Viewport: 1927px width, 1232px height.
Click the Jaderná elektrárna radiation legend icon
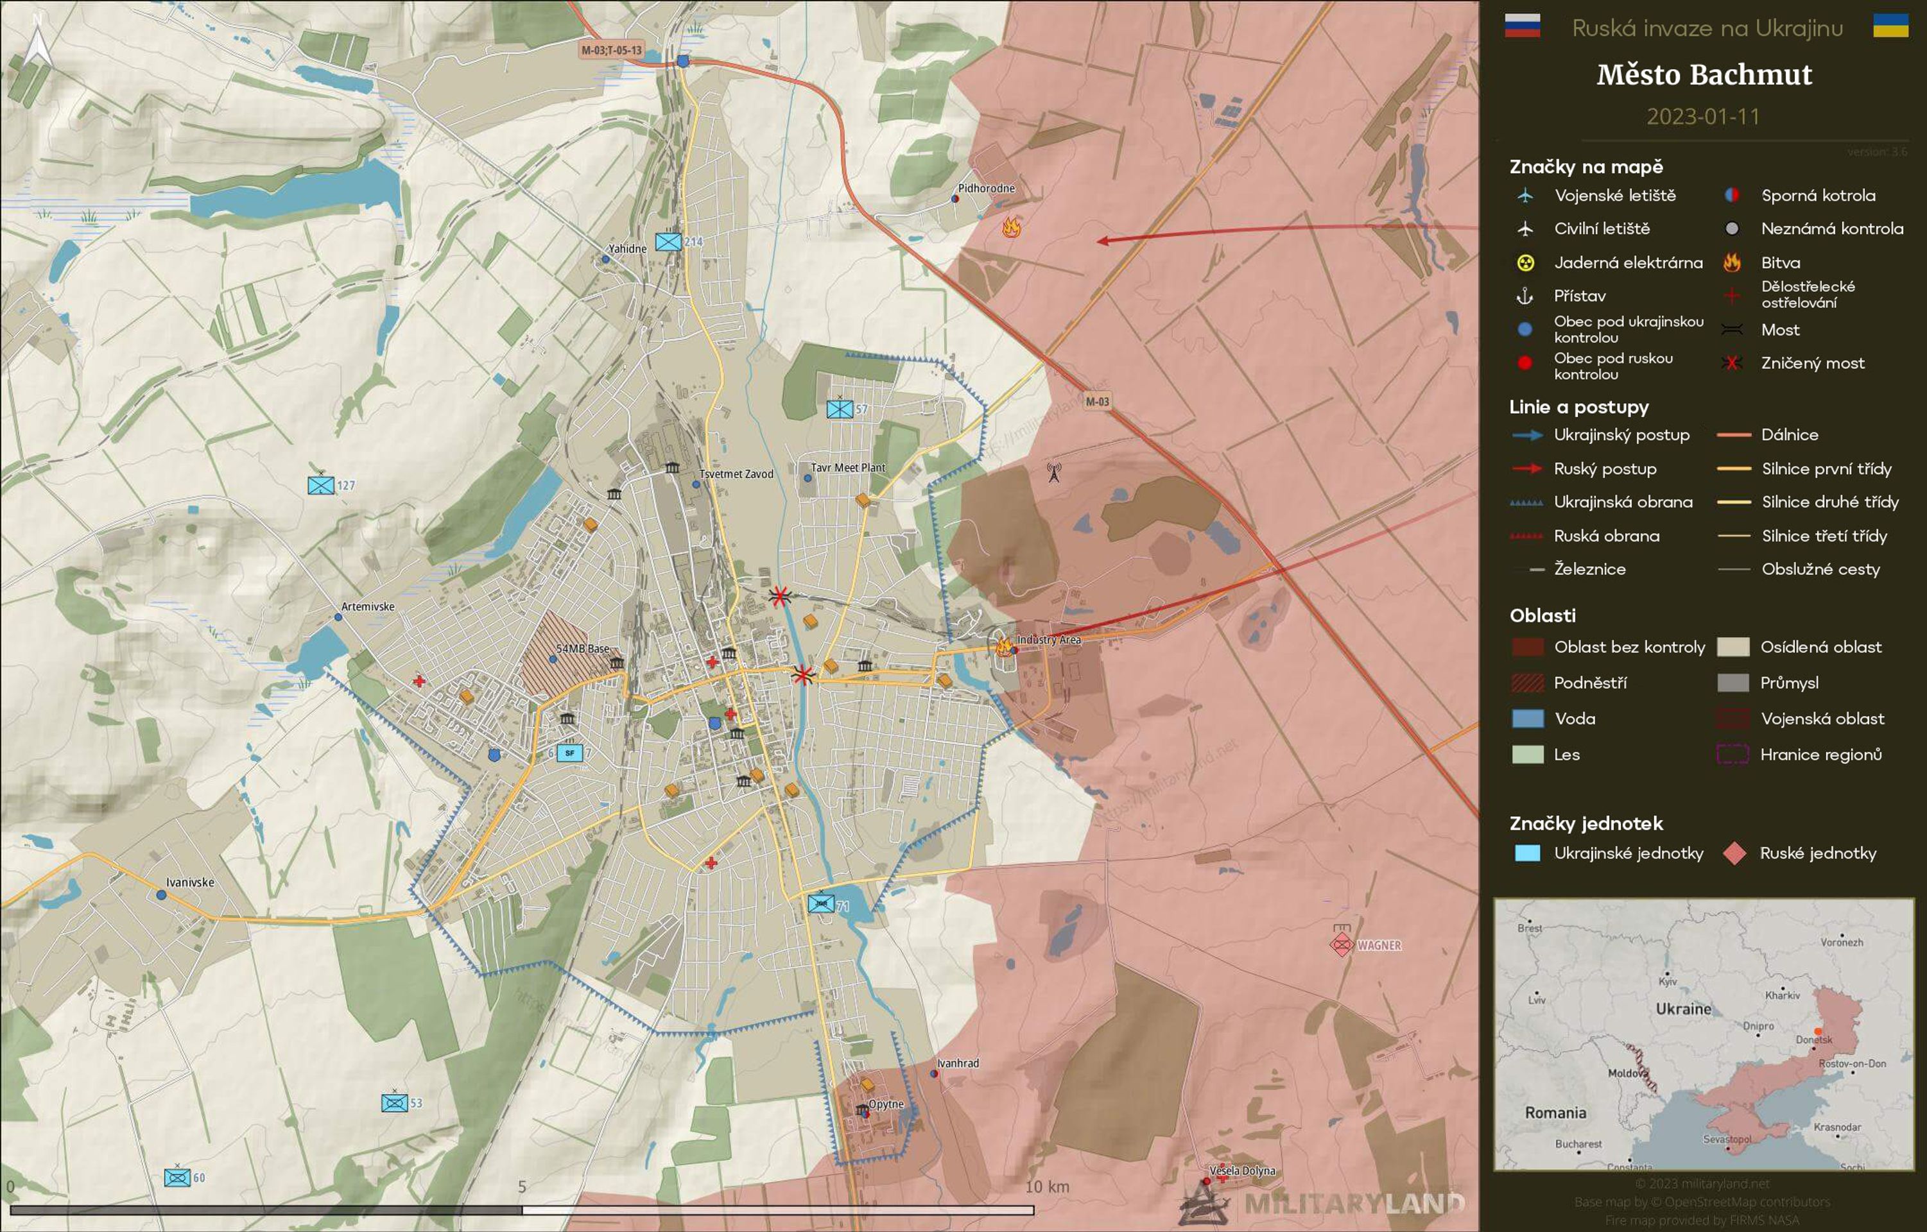point(1525,262)
